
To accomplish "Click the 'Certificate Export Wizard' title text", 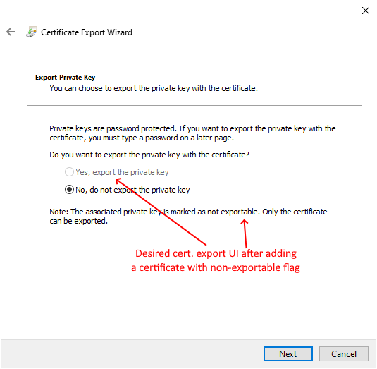I will [x=87, y=32].
